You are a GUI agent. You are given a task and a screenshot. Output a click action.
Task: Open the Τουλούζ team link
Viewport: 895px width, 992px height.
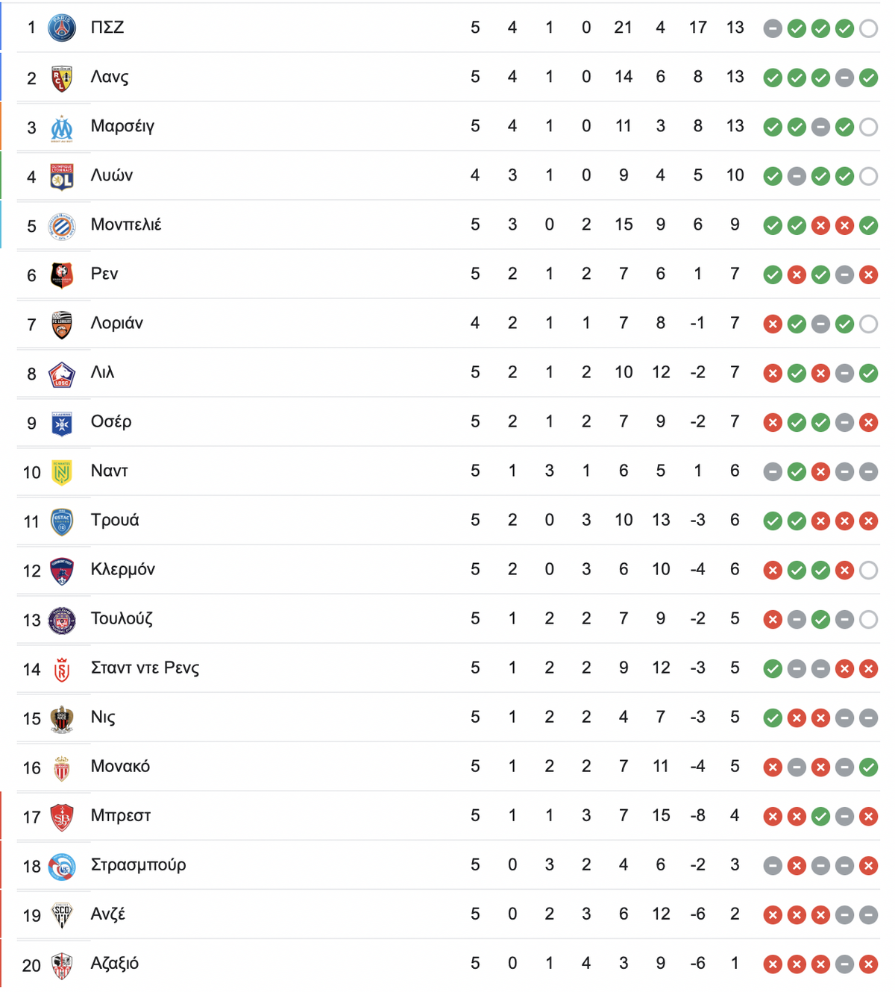point(122,618)
